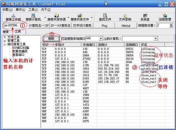Select the UDP row with port 2075
Screen dimensions: 176x130
(107, 121)
